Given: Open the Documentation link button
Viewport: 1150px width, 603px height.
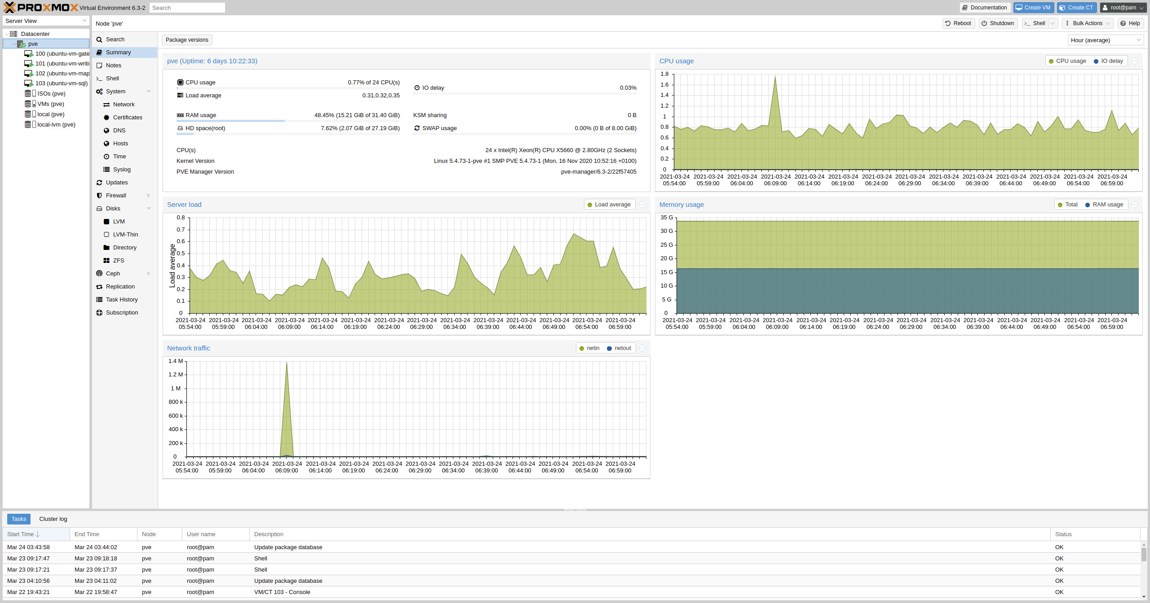Looking at the screenshot, I should [985, 8].
